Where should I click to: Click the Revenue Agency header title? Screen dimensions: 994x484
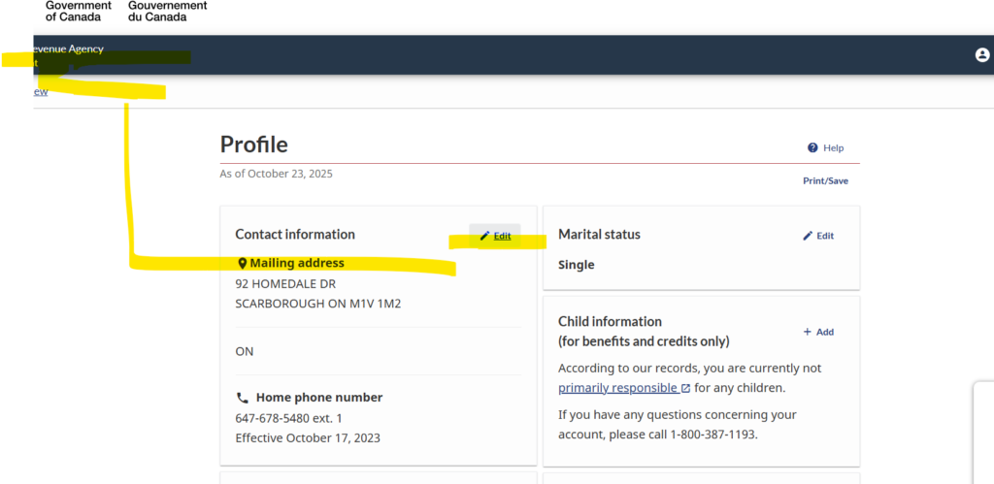[x=67, y=48]
